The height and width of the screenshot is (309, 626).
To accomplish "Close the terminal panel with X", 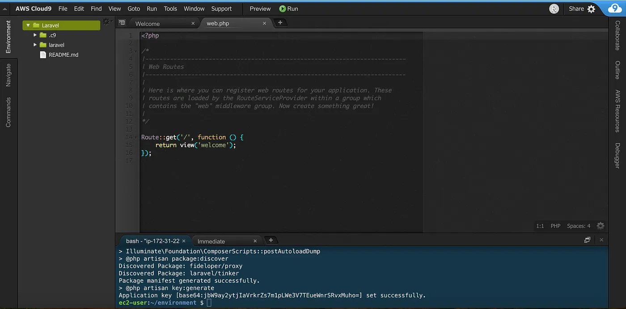I will (601, 240).
